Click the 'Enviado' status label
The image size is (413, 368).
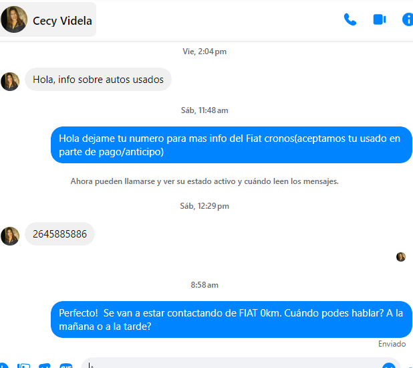pyautogui.click(x=392, y=344)
